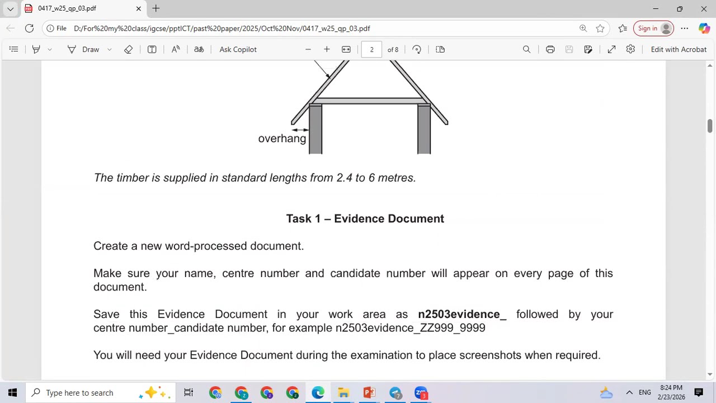This screenshot has width=716, height=403.
Task: Show hidden system tray icons
Action: tap(629, 392)
